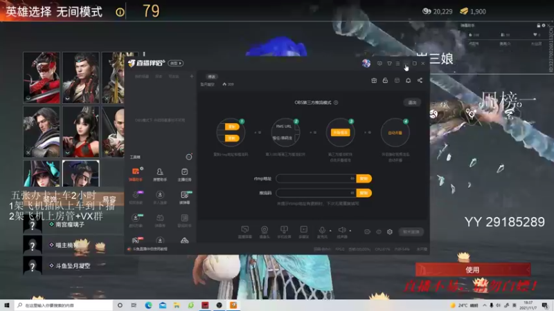Toggle 自动开播 in step four circle

point(395,133)
